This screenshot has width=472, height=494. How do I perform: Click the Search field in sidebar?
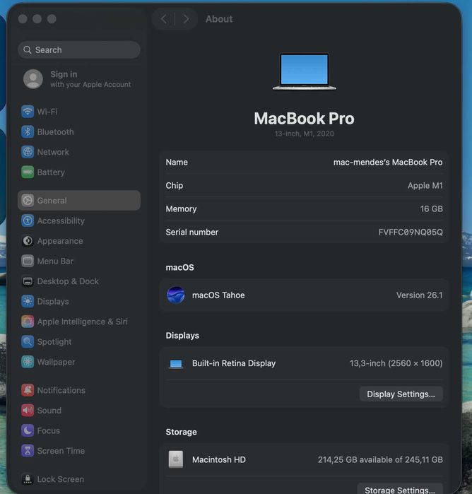point(79,49)
